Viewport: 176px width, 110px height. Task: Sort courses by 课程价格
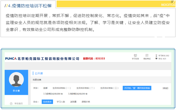86,102
